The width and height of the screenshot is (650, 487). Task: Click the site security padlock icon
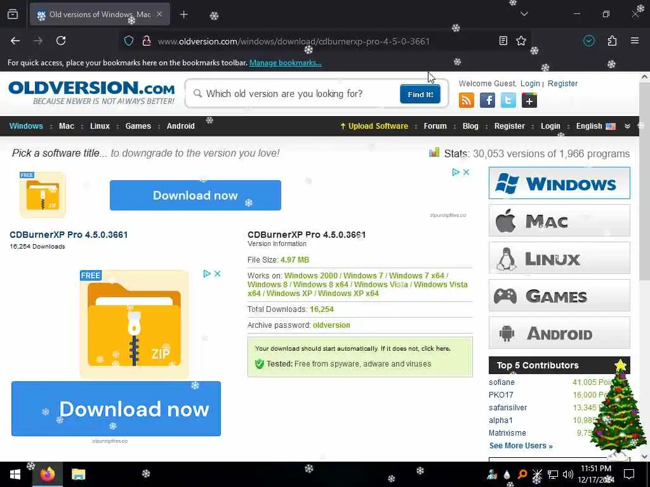coord(147,41)
